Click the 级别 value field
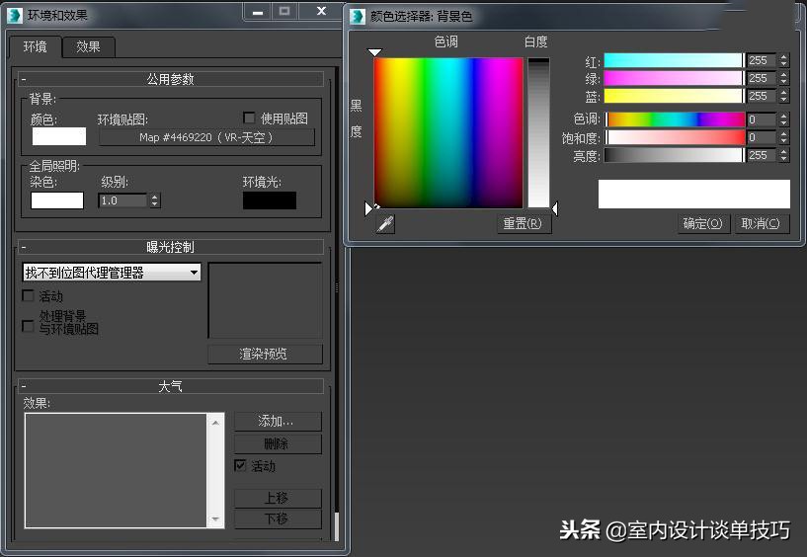The height and width of the screenshot is (557, 807). click(122, 200)
